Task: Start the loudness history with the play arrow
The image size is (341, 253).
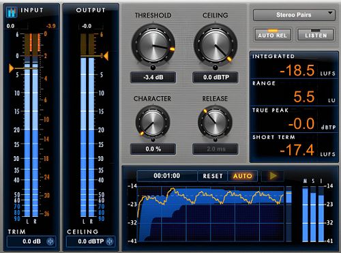Action: pos(273,176)
